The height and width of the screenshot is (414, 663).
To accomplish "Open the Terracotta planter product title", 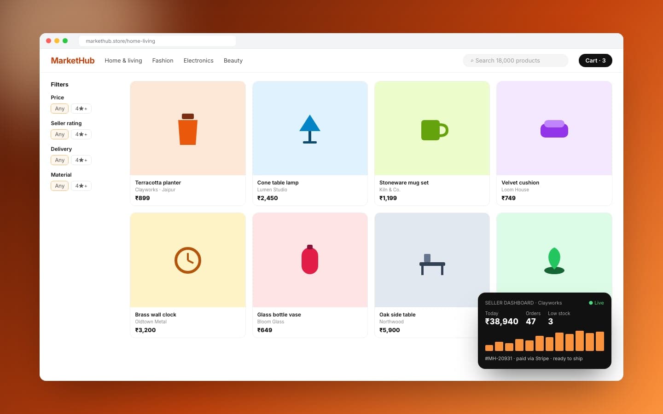I will click(x=158, y=183).
